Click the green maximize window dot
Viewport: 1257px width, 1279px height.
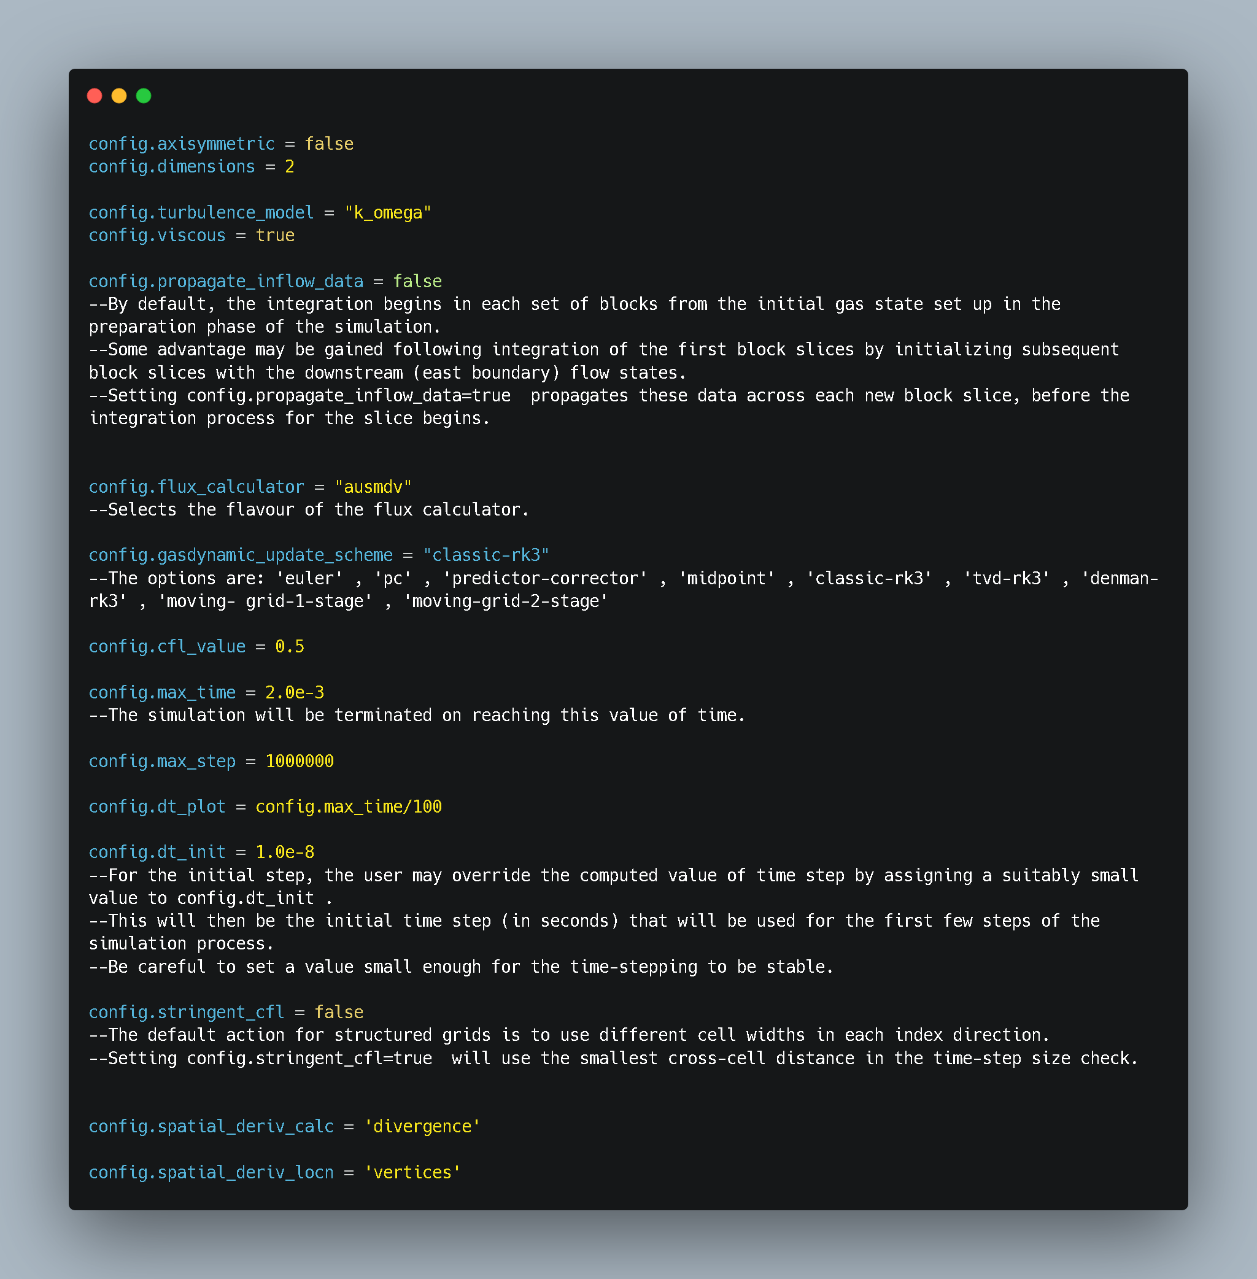[x=143, y=96]
